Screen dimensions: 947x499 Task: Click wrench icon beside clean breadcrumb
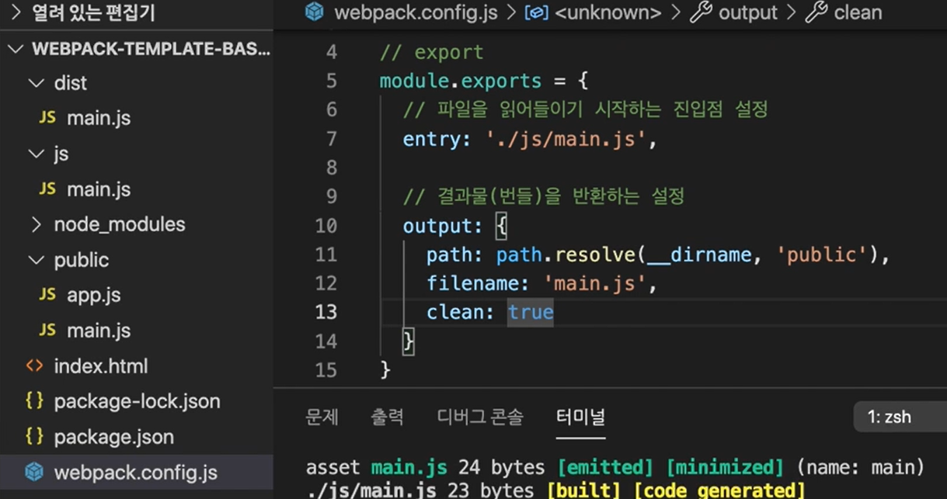[816, 12]
